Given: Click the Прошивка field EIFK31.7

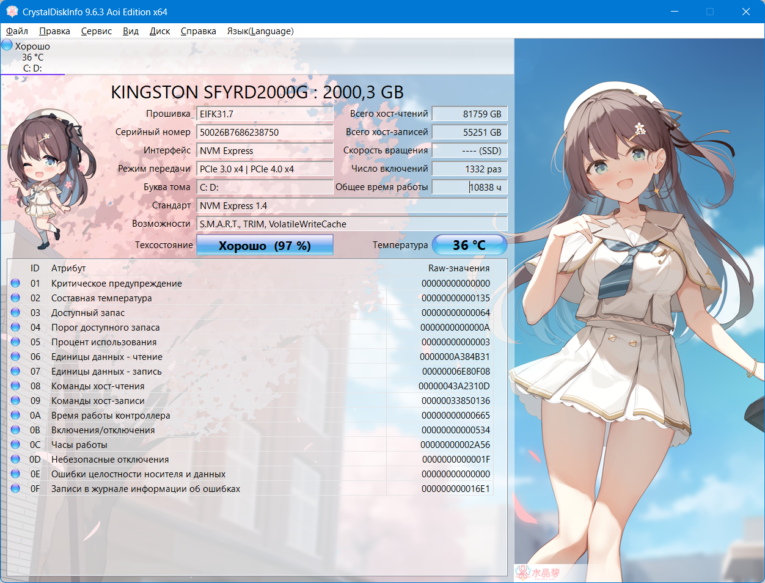Looking at the screenshot, I should click(x=265, y=114).
